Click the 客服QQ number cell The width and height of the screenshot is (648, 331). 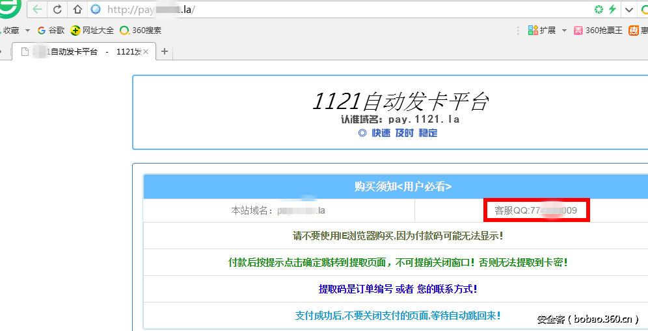click(x=535, y=211)
